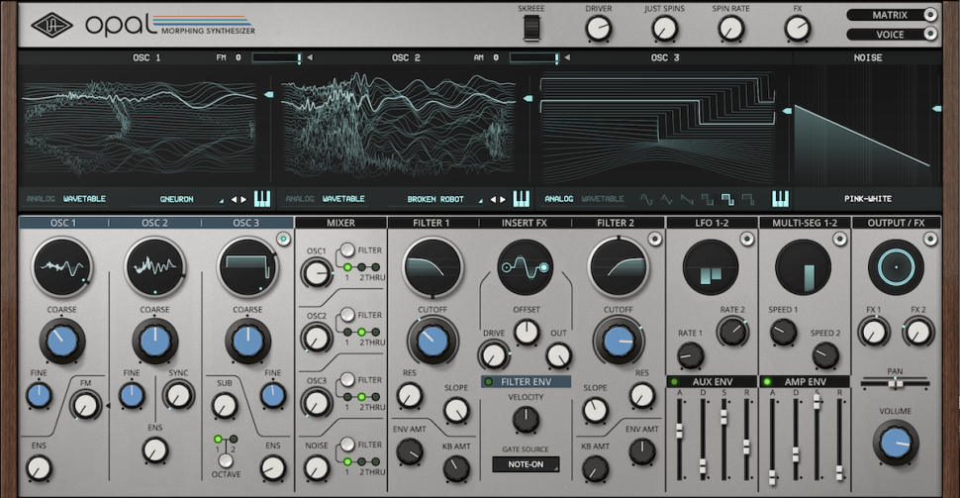The width and height of the screenshot is (960, 498).
Task: Click the OSC 3 keyboard icon
Action: (780, 198)
